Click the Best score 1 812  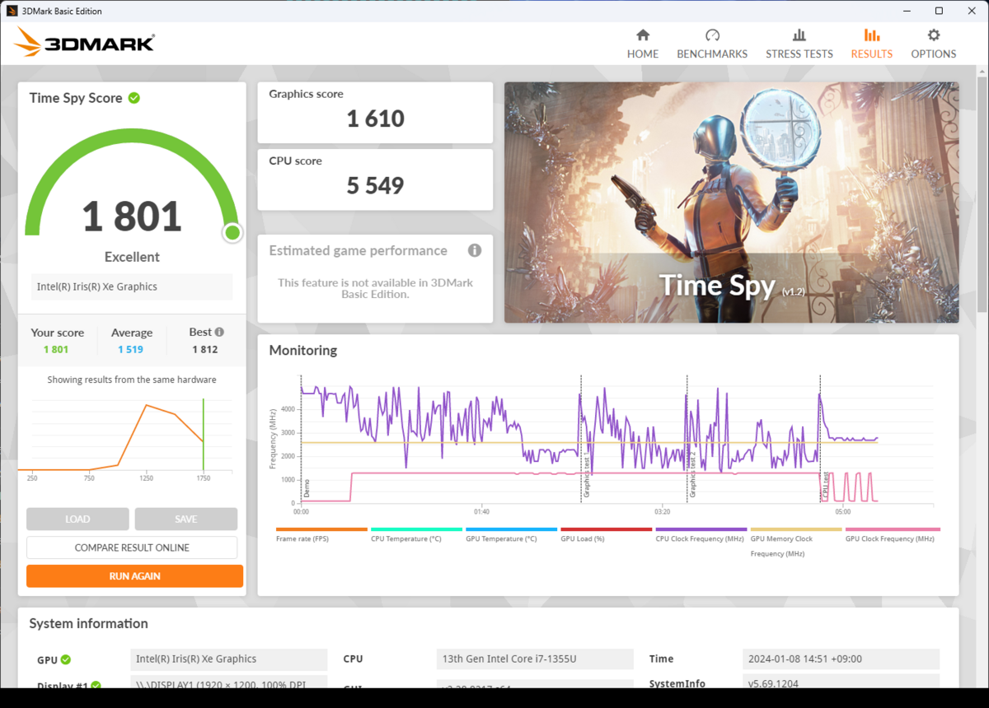[x=204, y=349]
